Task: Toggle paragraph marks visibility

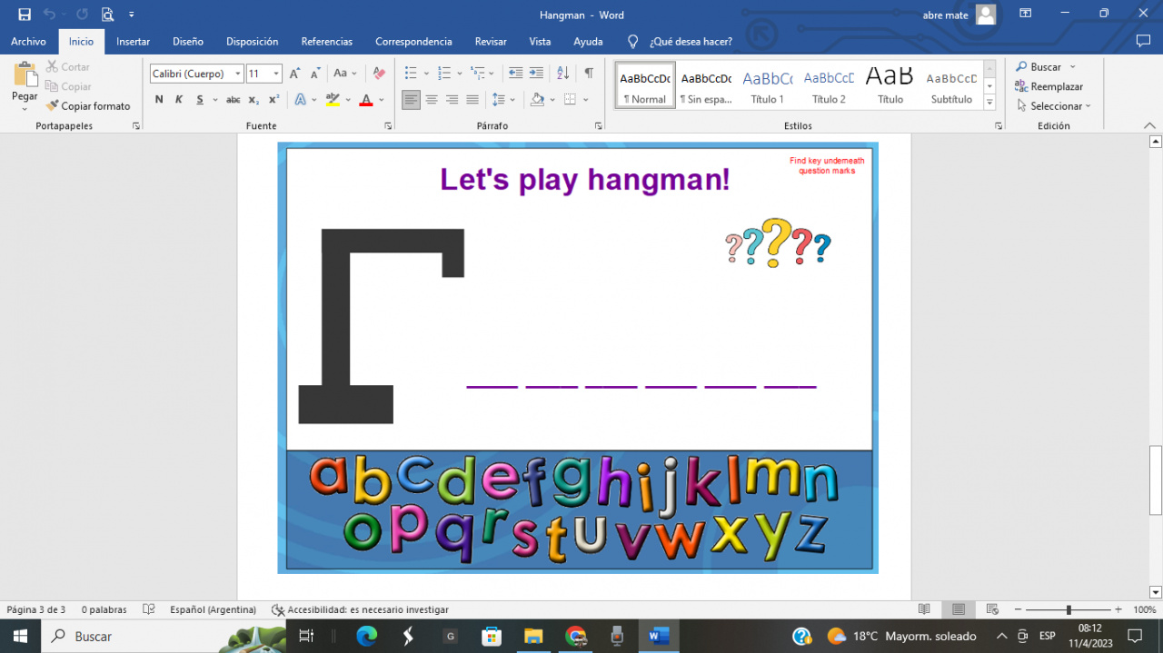Action: 588,73
